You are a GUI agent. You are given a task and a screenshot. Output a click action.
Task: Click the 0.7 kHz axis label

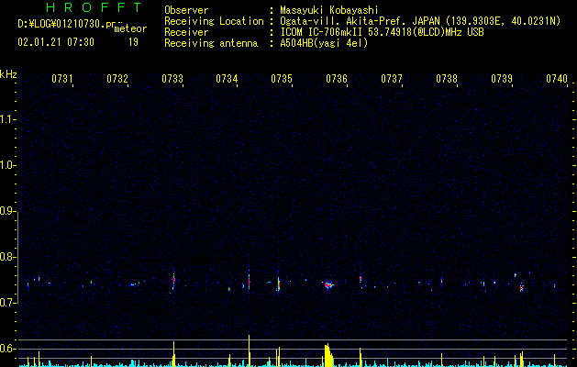(7, 303)
